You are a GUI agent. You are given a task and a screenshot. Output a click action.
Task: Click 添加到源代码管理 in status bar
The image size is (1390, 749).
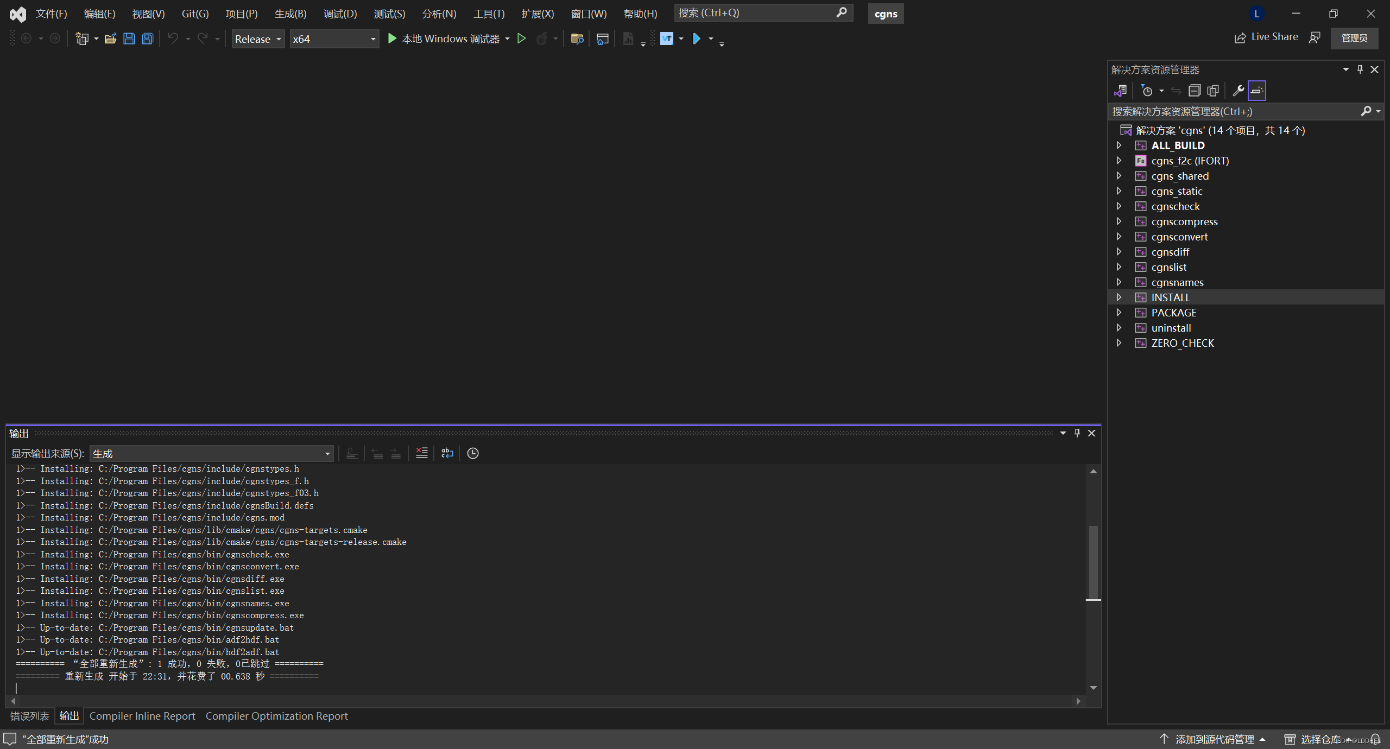pos(1214,739)
